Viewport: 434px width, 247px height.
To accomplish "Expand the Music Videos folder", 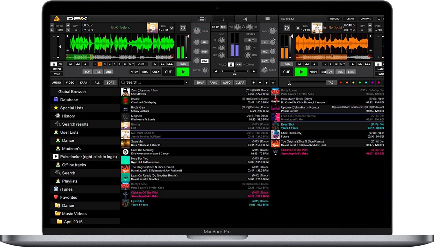I will tap(74, 213).
